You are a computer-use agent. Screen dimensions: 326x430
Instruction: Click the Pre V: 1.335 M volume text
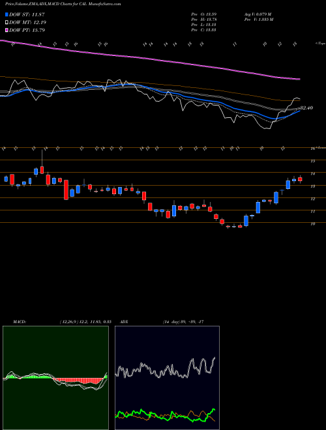[258, 20]
